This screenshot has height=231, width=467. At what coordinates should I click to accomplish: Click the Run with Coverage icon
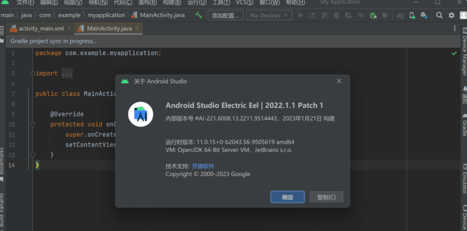click(x=348, y=15)
